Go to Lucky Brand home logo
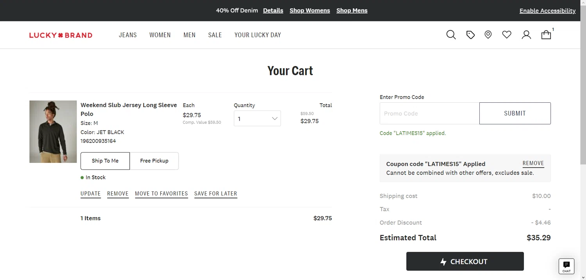This screenshot has width=586, height=280. coord(61,35)
